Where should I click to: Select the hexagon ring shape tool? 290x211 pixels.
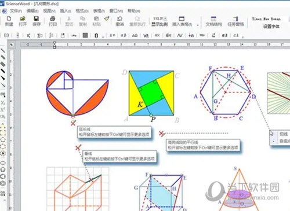click(x=3, y=183)
